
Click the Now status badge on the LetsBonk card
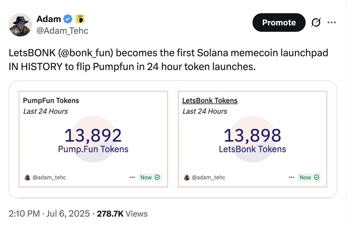tap(309, 177)
